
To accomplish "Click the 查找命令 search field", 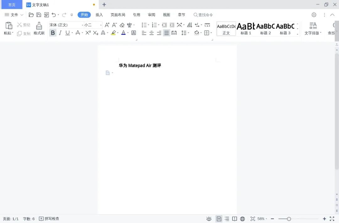I will click(x=203, y=15).
